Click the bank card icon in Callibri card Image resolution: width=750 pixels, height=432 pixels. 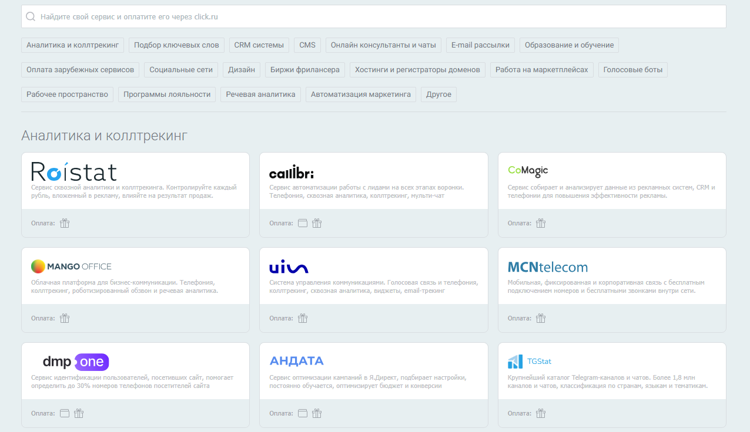(x=303, y=223)
